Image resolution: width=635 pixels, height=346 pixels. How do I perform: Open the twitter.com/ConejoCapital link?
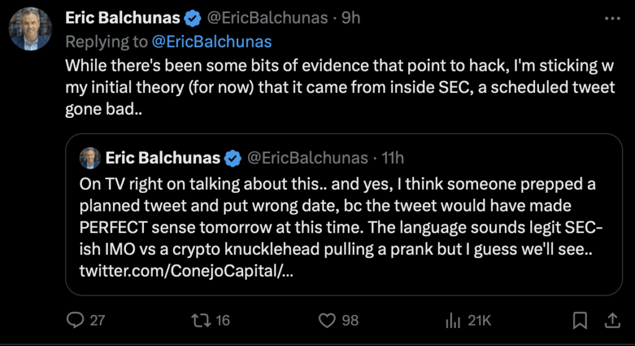point(186,271)
